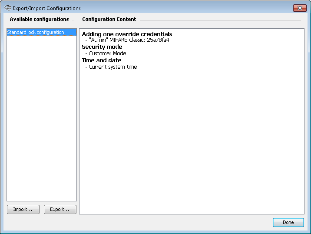Click the 'Security mode' heading
Screen dimensions: 311x234
[x=102, y=47]
